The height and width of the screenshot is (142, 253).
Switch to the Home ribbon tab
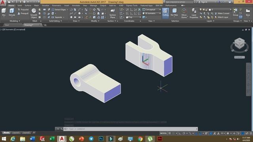[x=11, y=6]
